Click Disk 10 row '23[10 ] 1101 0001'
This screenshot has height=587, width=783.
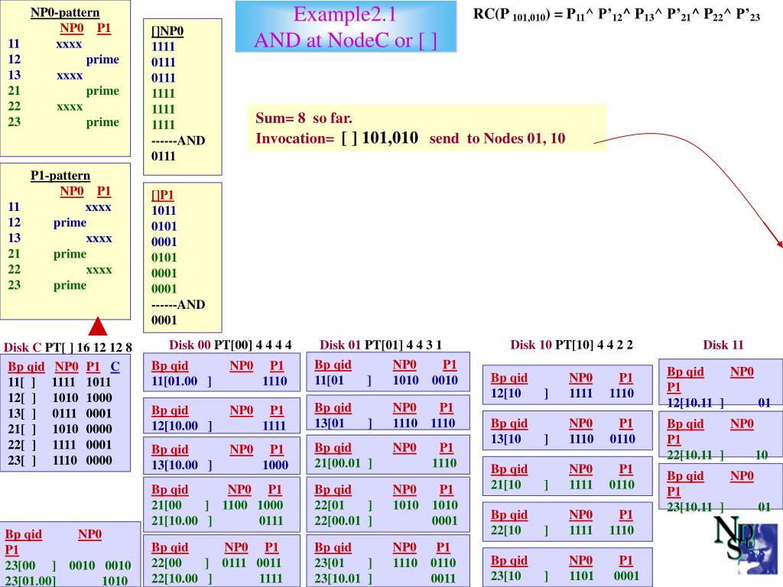[565, 576]
